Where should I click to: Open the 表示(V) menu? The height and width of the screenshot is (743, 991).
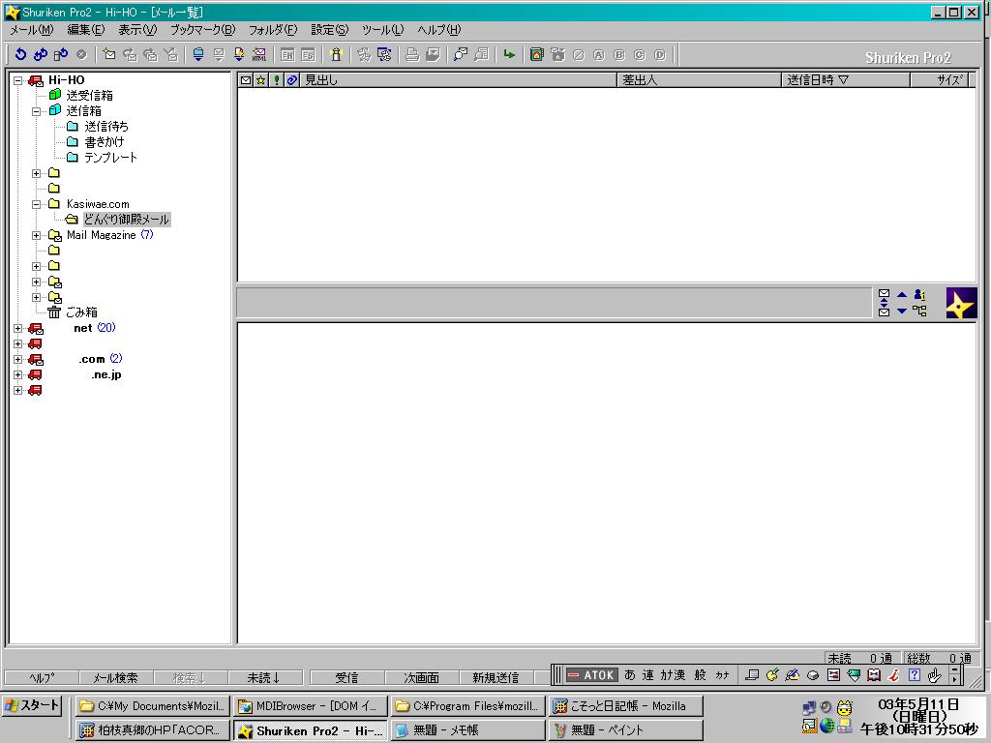tap(137, 30)
